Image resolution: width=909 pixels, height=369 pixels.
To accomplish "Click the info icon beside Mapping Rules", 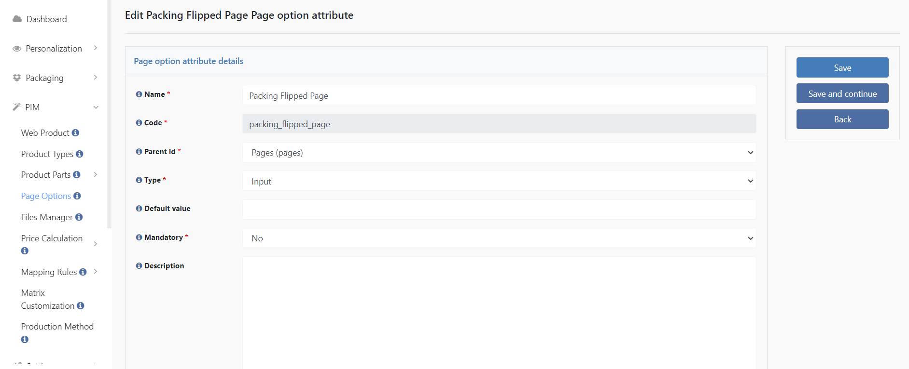I will tap(83, 272).
